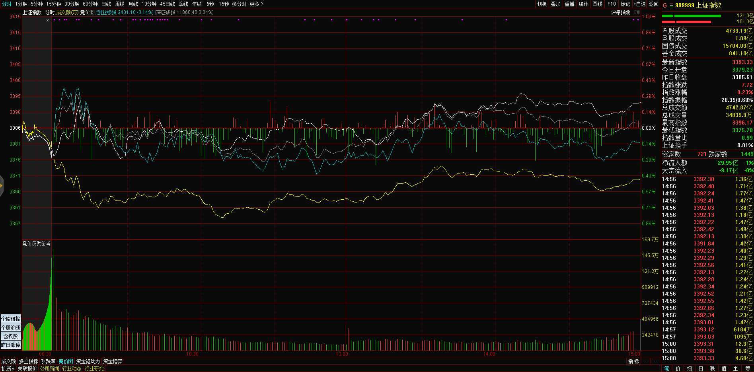This screenshot has height=372, width=754.
Task: Click the 画线 drawing tool button
Action: (x=597, y=4)
